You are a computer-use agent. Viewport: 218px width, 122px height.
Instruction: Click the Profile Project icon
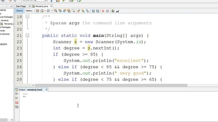click(x=79, y=1)
